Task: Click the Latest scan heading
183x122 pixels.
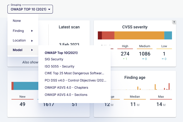Action: click(69, 27)
